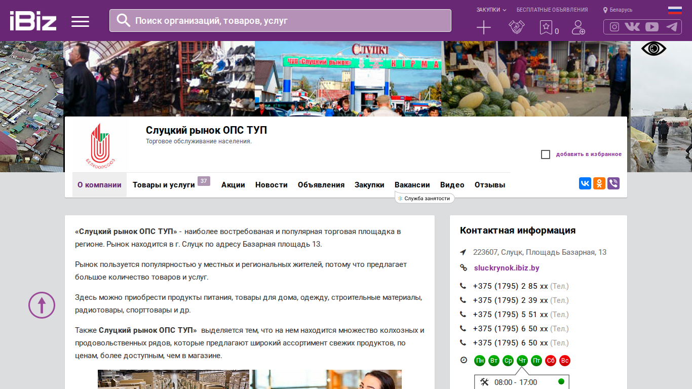Select Friday (Пт) schedule day
This screenshot has width=692, height=389.
click(536, 361)
